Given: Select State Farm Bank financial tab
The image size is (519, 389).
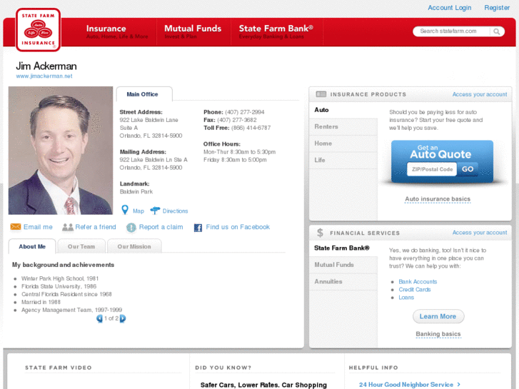Looking at the screenshot, I should [x=343, y=248].
